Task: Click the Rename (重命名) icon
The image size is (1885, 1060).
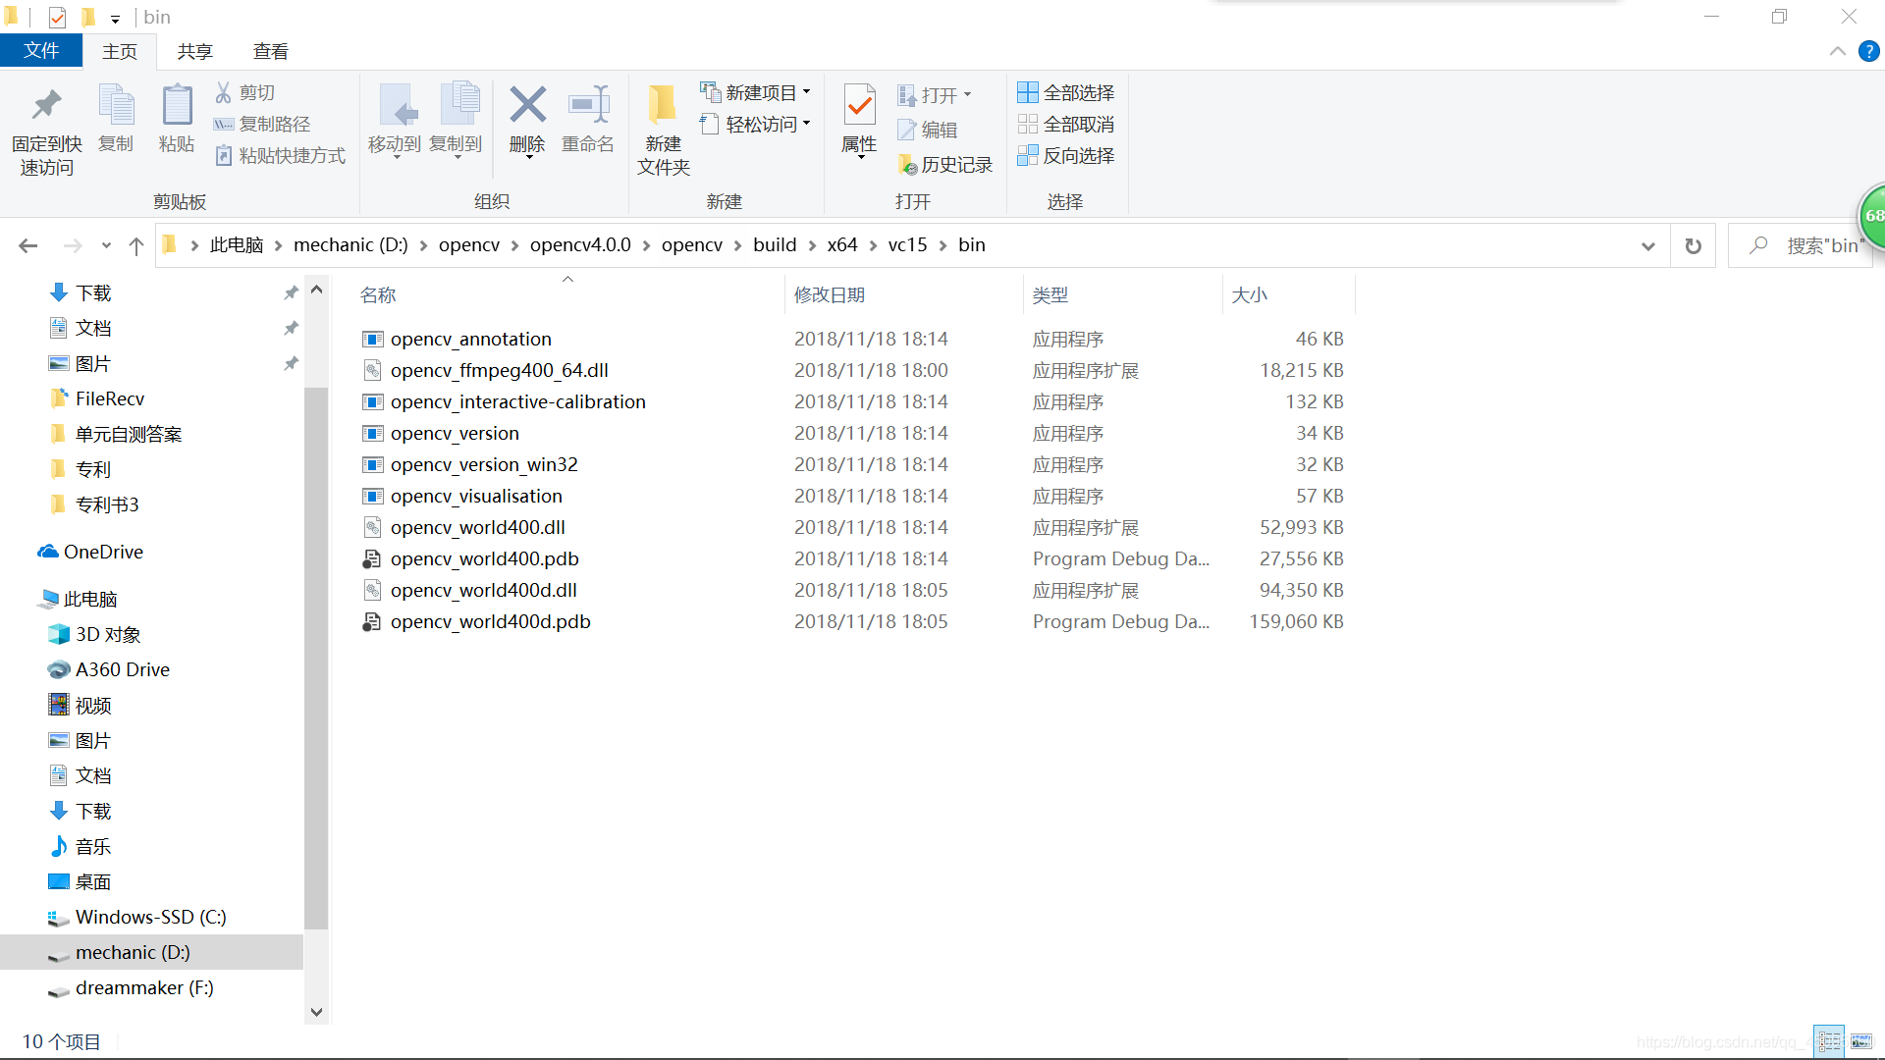Action: click(x=588, y=104)
